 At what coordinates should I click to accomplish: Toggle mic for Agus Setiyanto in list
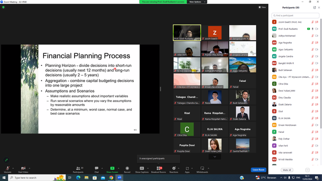point(312,49)
